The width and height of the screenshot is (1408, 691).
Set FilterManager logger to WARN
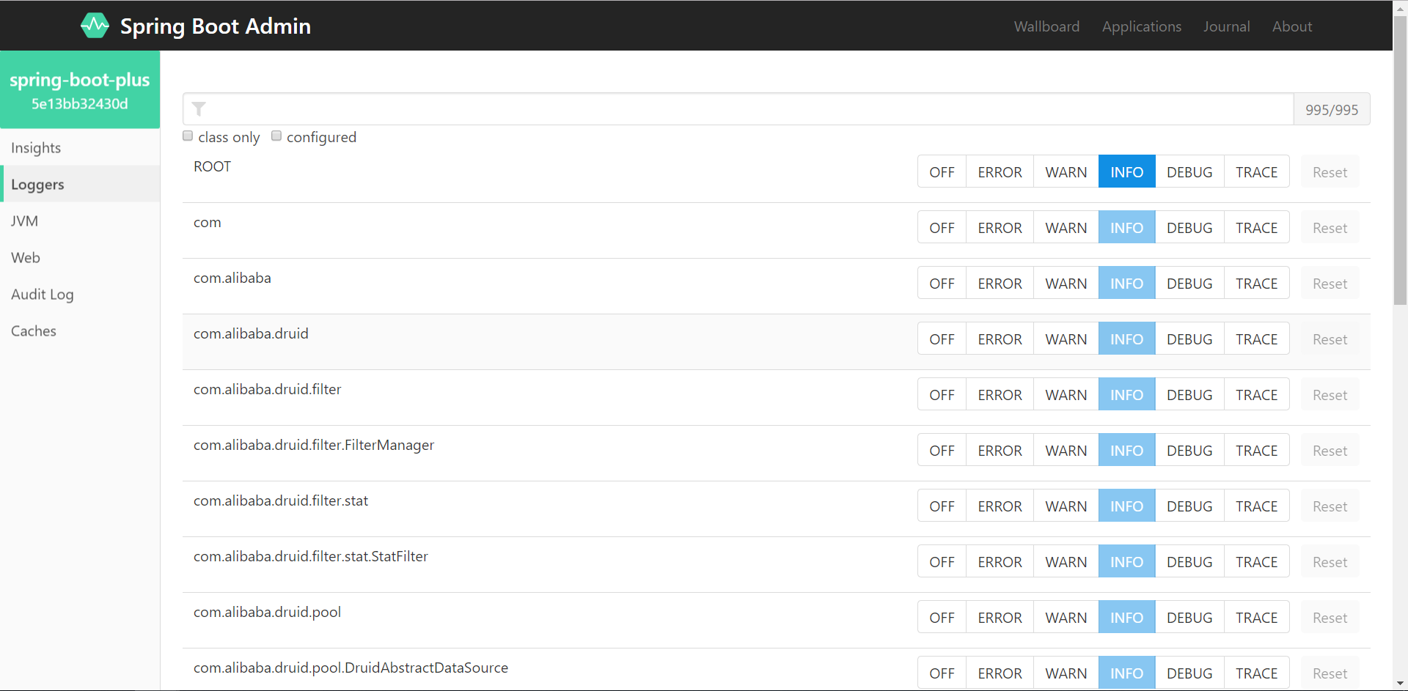pyautogui.click(x=1066, y=451)
